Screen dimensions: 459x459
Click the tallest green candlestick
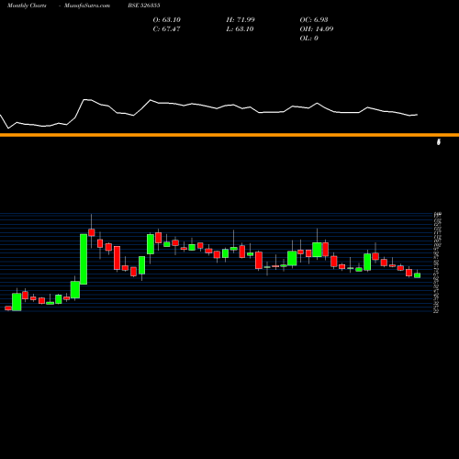[x=84, y=259]
